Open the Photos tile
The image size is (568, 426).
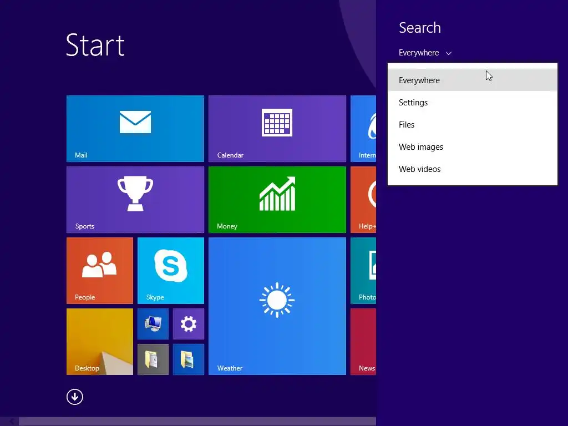(x=363, y=271)
